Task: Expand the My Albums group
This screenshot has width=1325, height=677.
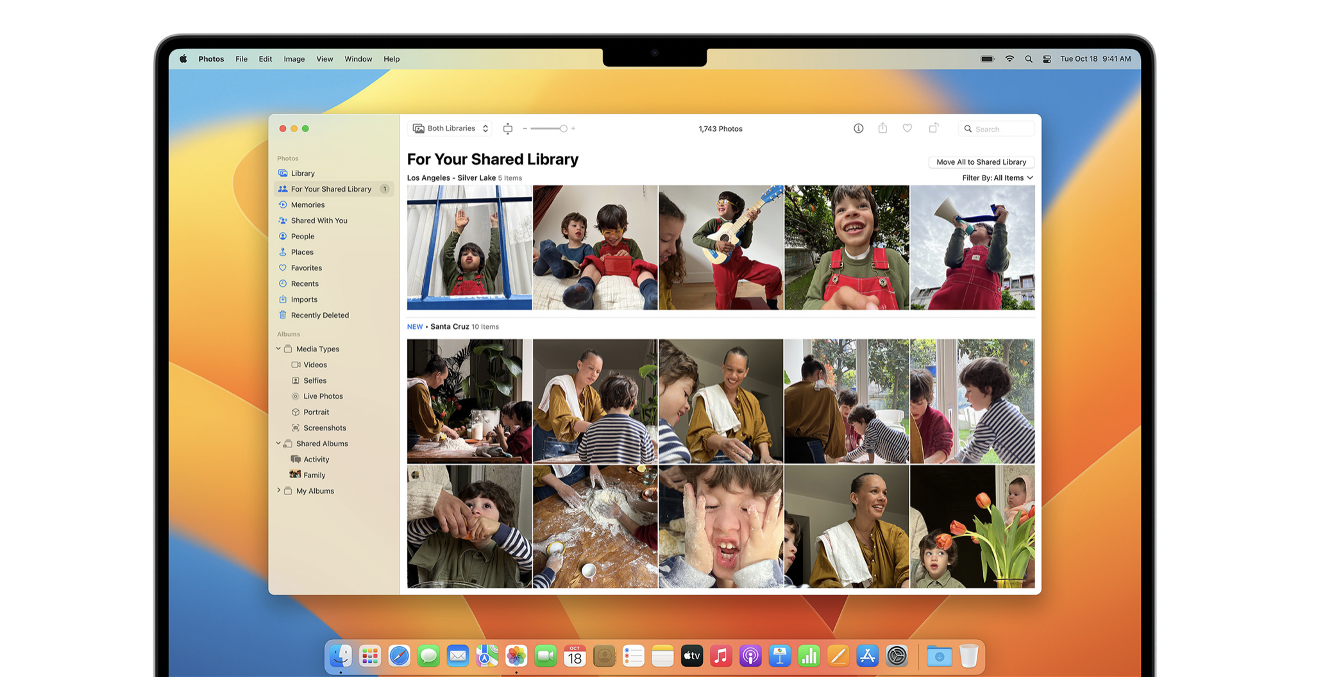Action: [278, 490]
